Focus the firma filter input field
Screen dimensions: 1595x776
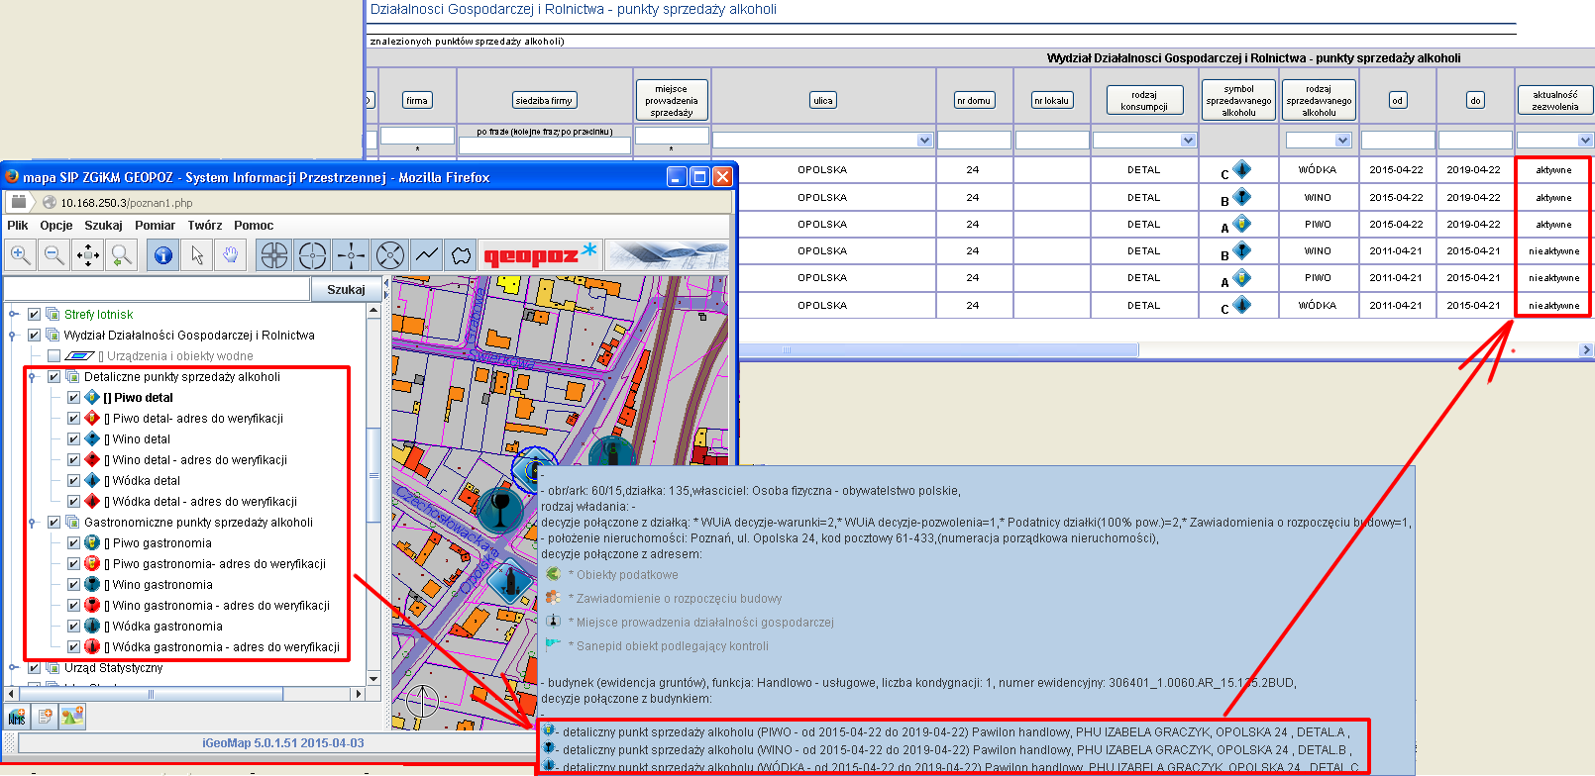(x=417, y=136)
